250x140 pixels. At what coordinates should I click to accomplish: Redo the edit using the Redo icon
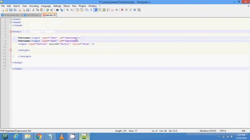(52, 10)
